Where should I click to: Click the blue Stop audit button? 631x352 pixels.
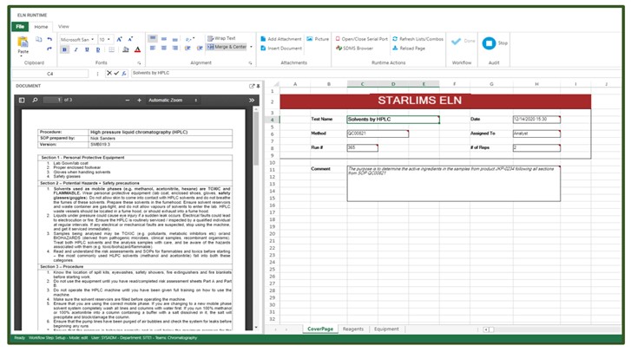489,43
